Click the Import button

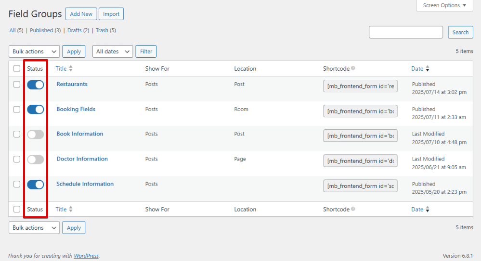(111, 14)
